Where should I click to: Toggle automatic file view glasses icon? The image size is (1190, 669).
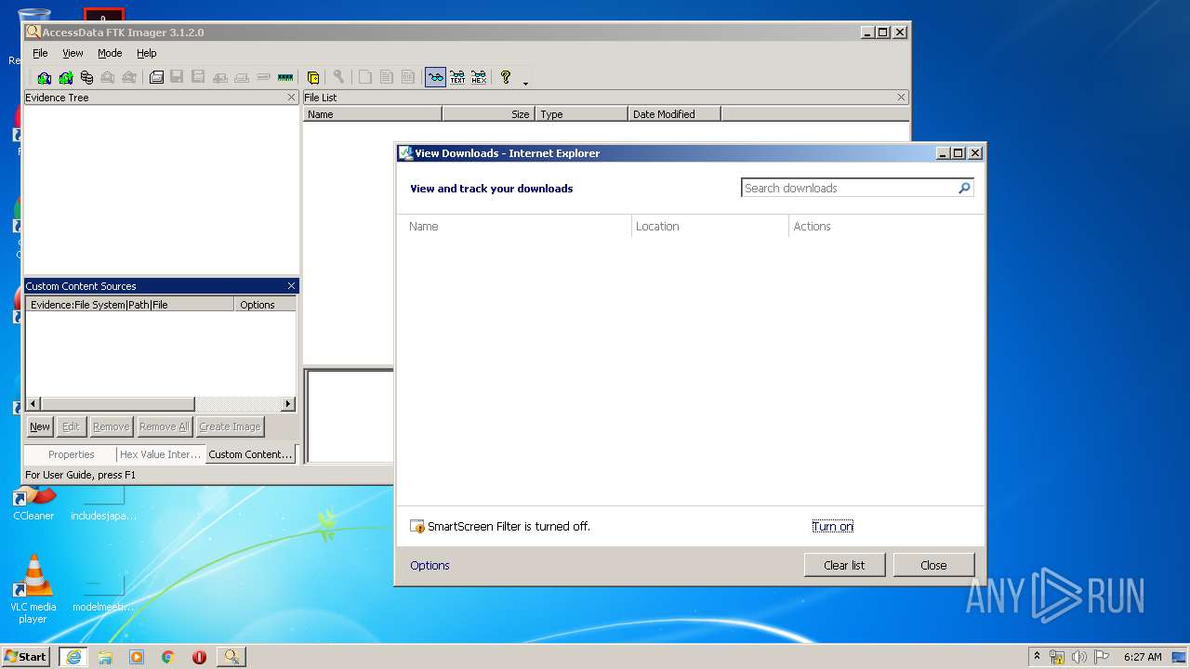coord(436,77)
